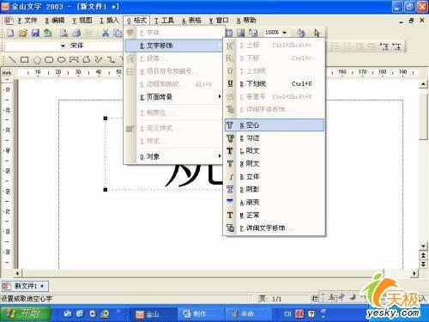
Task: Open the 编辑 menu
Action: coord(55,21)
